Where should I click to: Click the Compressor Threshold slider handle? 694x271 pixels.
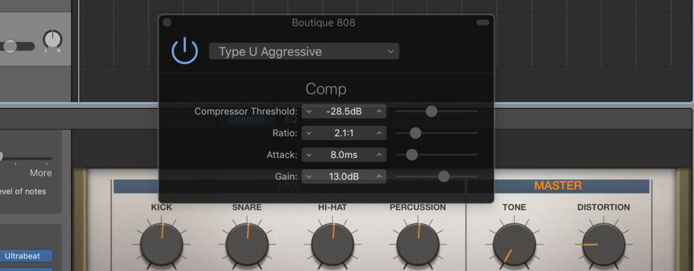[x=431, y=112]
